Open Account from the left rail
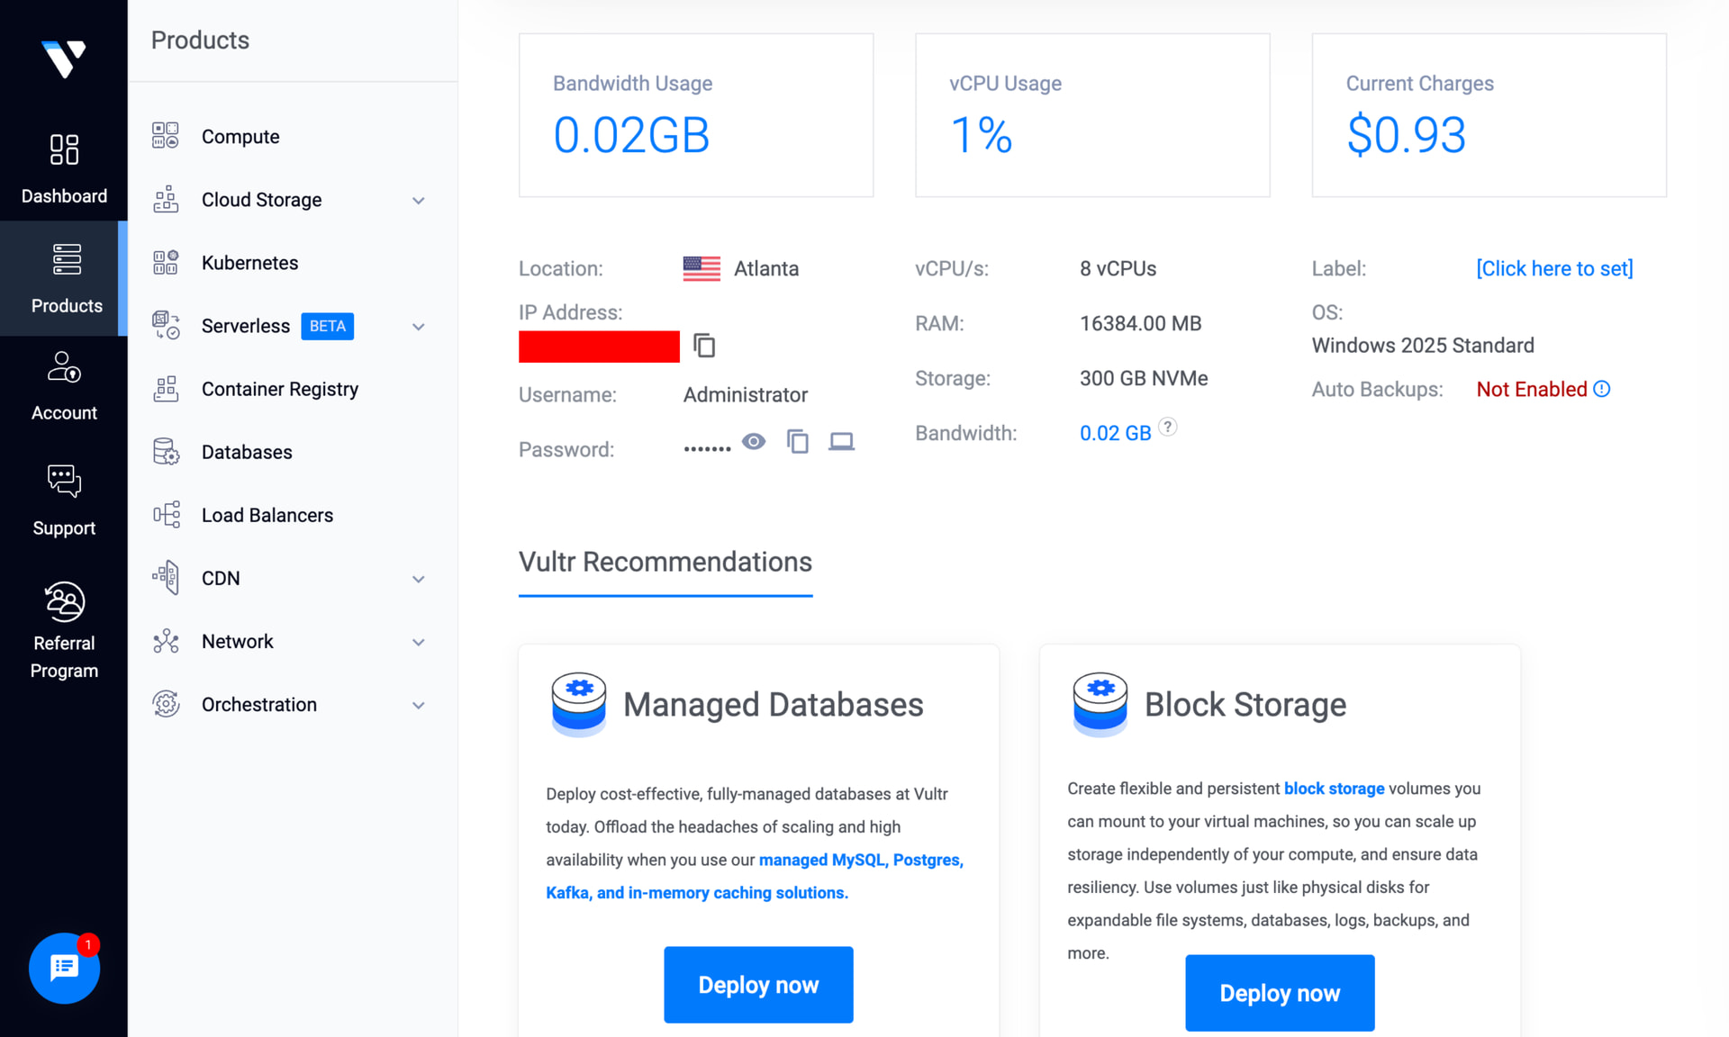The height and width of the screenshot is (1037, 1729). point(64,386)
